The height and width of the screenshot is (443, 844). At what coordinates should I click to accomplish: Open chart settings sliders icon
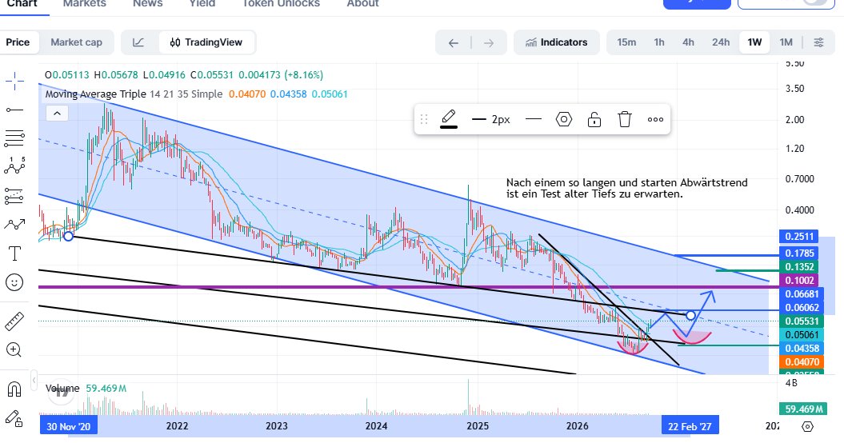pos(818,42)
